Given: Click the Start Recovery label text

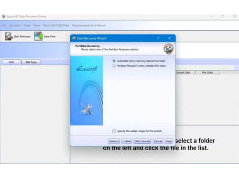Looking at the screenshot, I should tap(22, 36).
